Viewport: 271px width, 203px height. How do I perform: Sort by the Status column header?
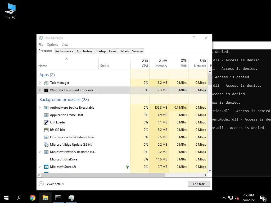pyautogui.click(x=114, y=63)
